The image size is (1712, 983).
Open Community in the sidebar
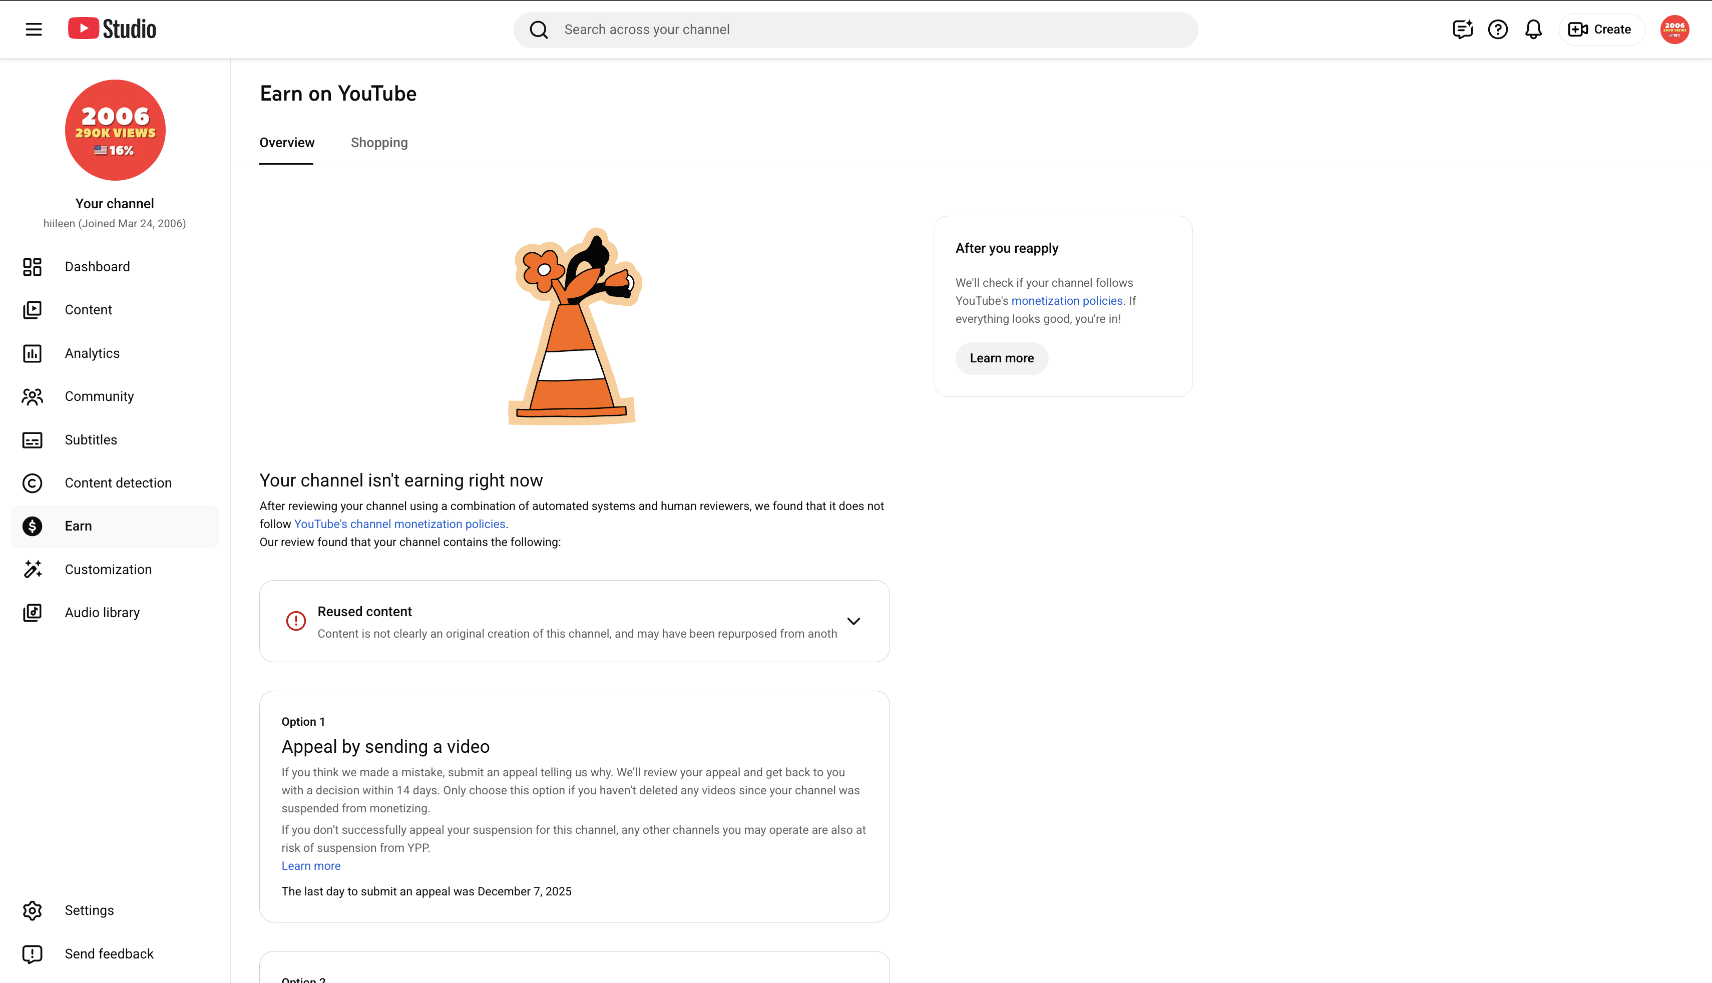pos(115,396)
